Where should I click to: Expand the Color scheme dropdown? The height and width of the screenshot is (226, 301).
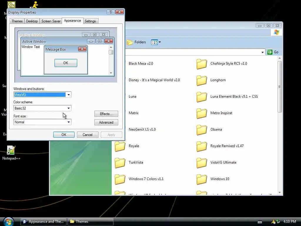point(68,108)
